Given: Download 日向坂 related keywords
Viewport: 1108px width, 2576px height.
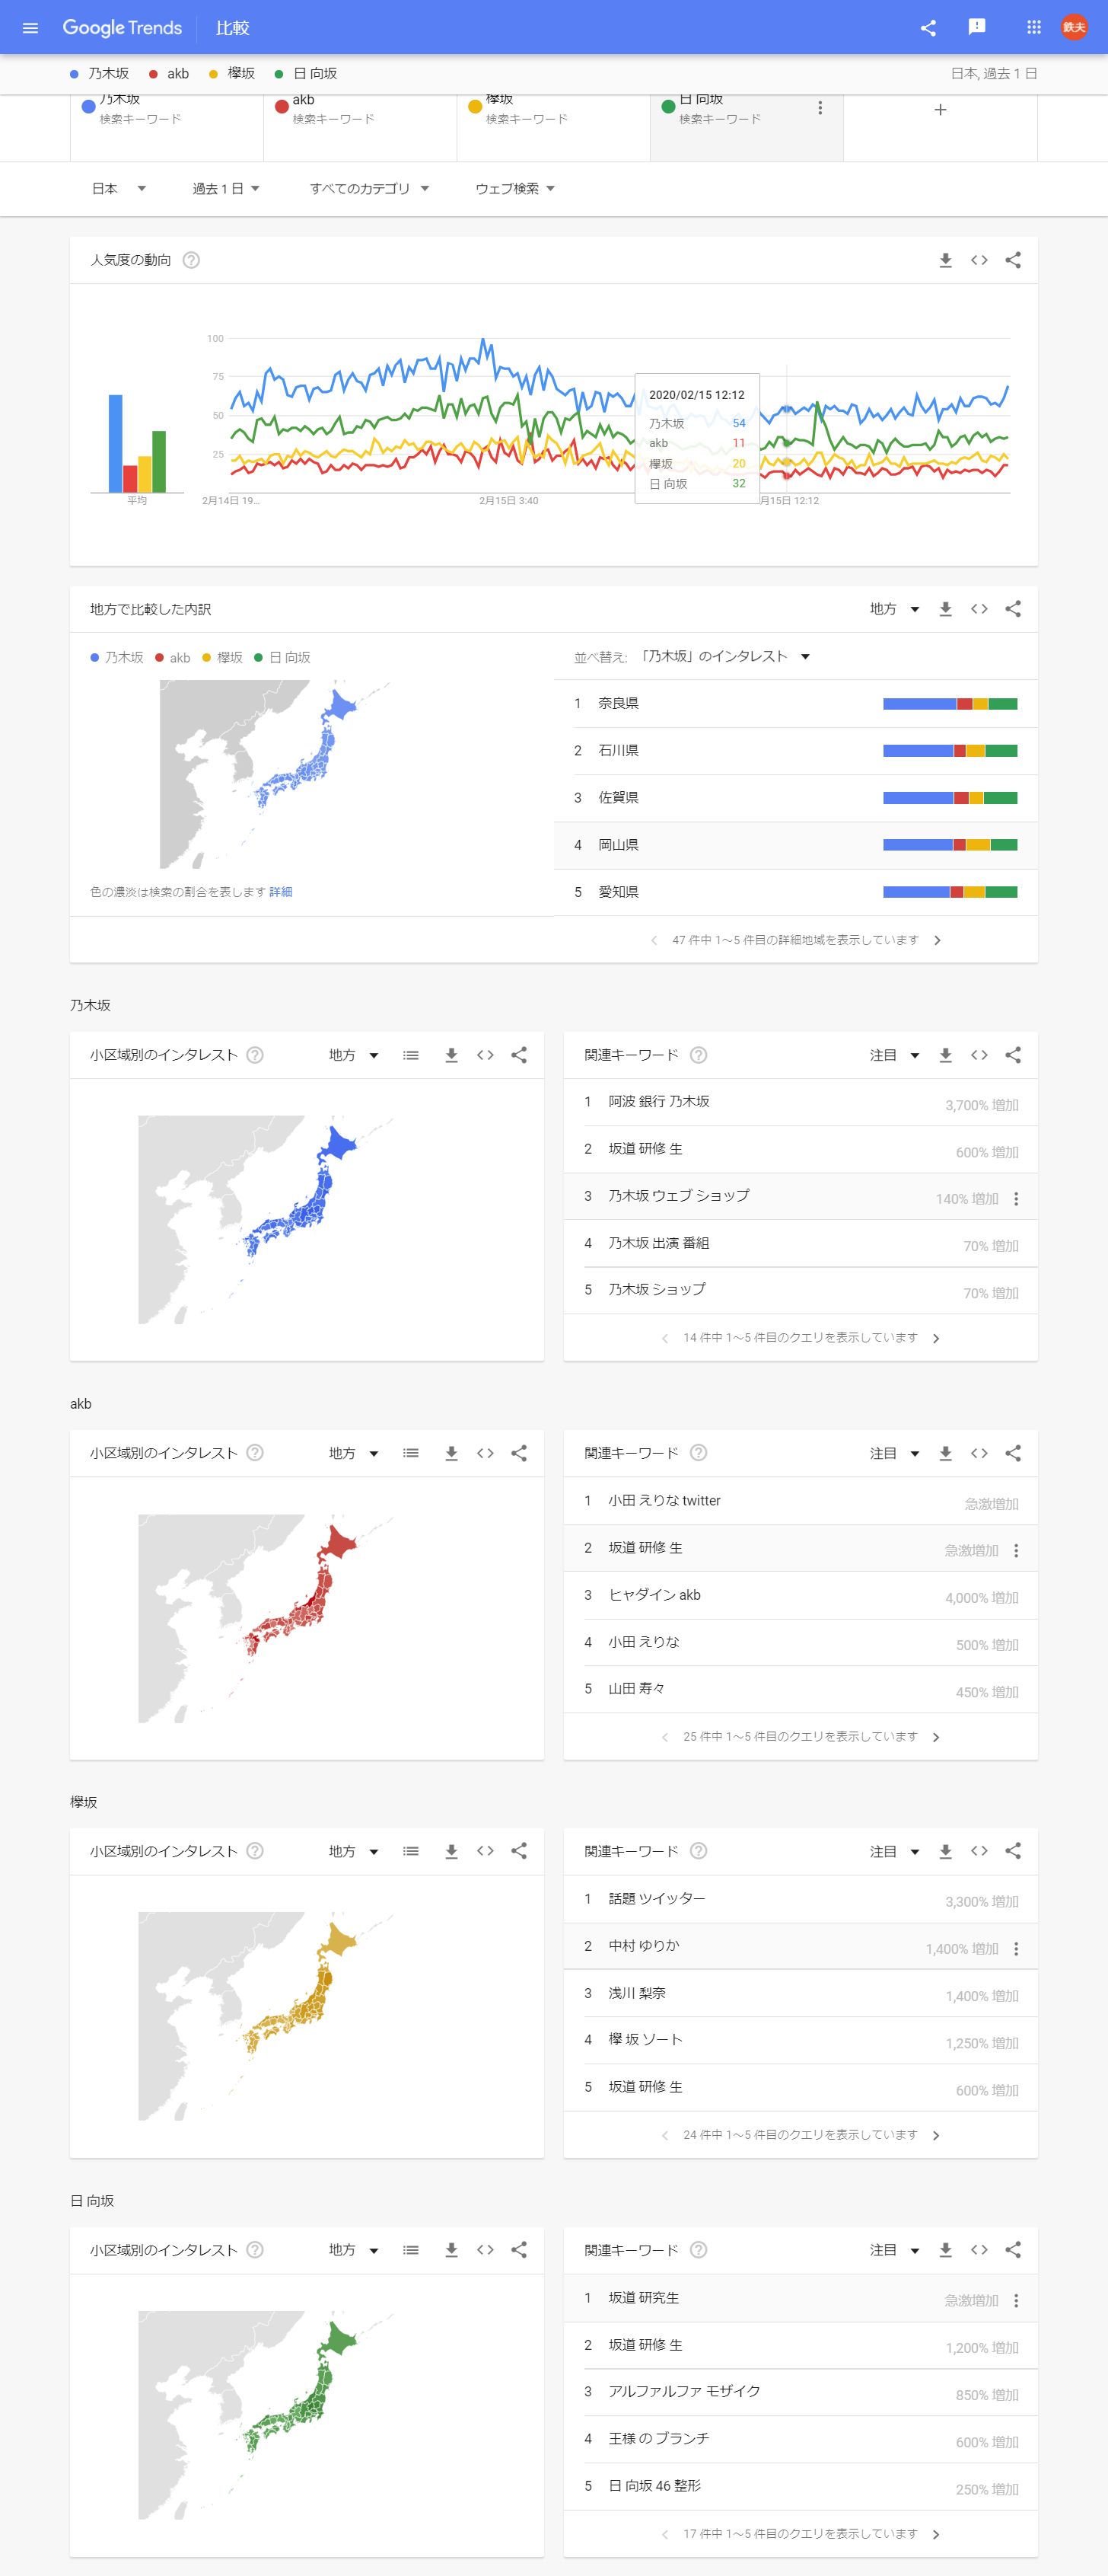Looking at the screenshot, I should (945, 2250).
